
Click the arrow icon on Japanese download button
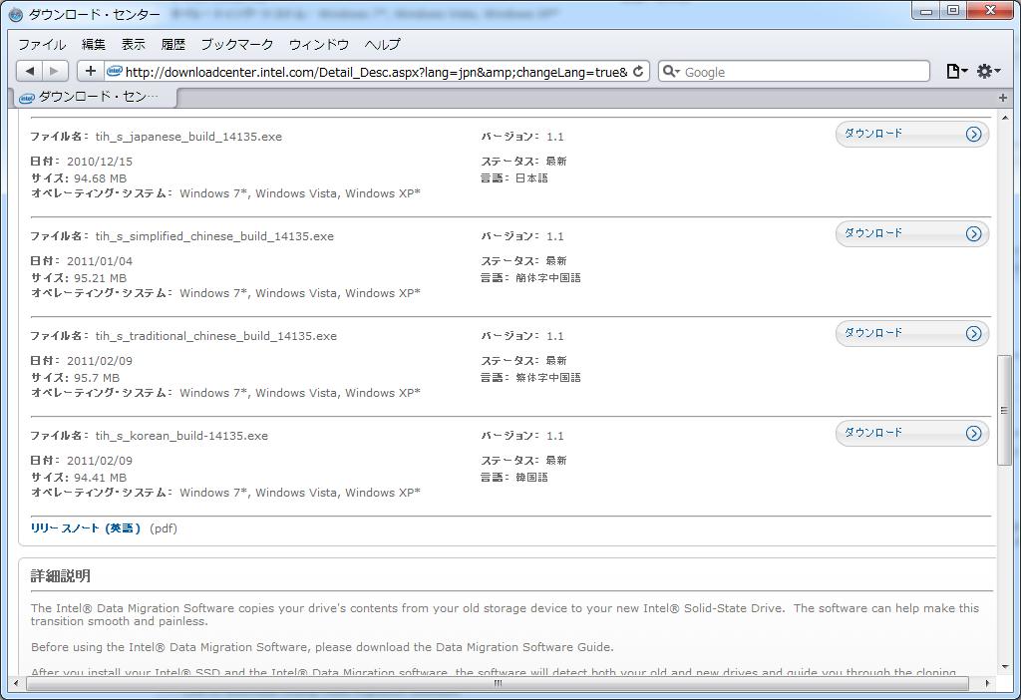point(973,135)
